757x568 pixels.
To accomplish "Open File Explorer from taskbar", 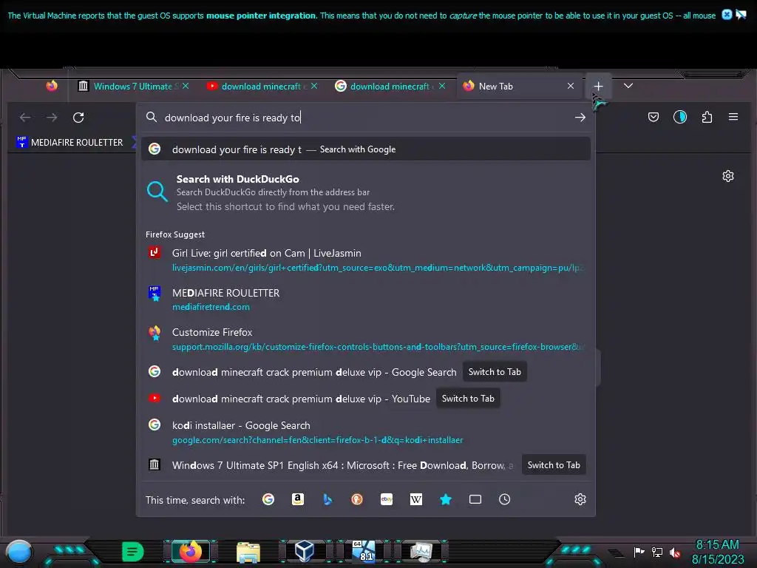I will 248,552.
